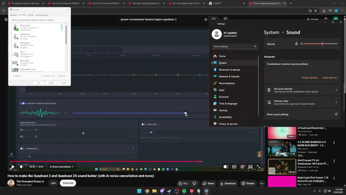Open Gaming in Settings sidebar
The height and width of the screenshot is (195, 346).
pyautogui.click(x=235, y=110)
